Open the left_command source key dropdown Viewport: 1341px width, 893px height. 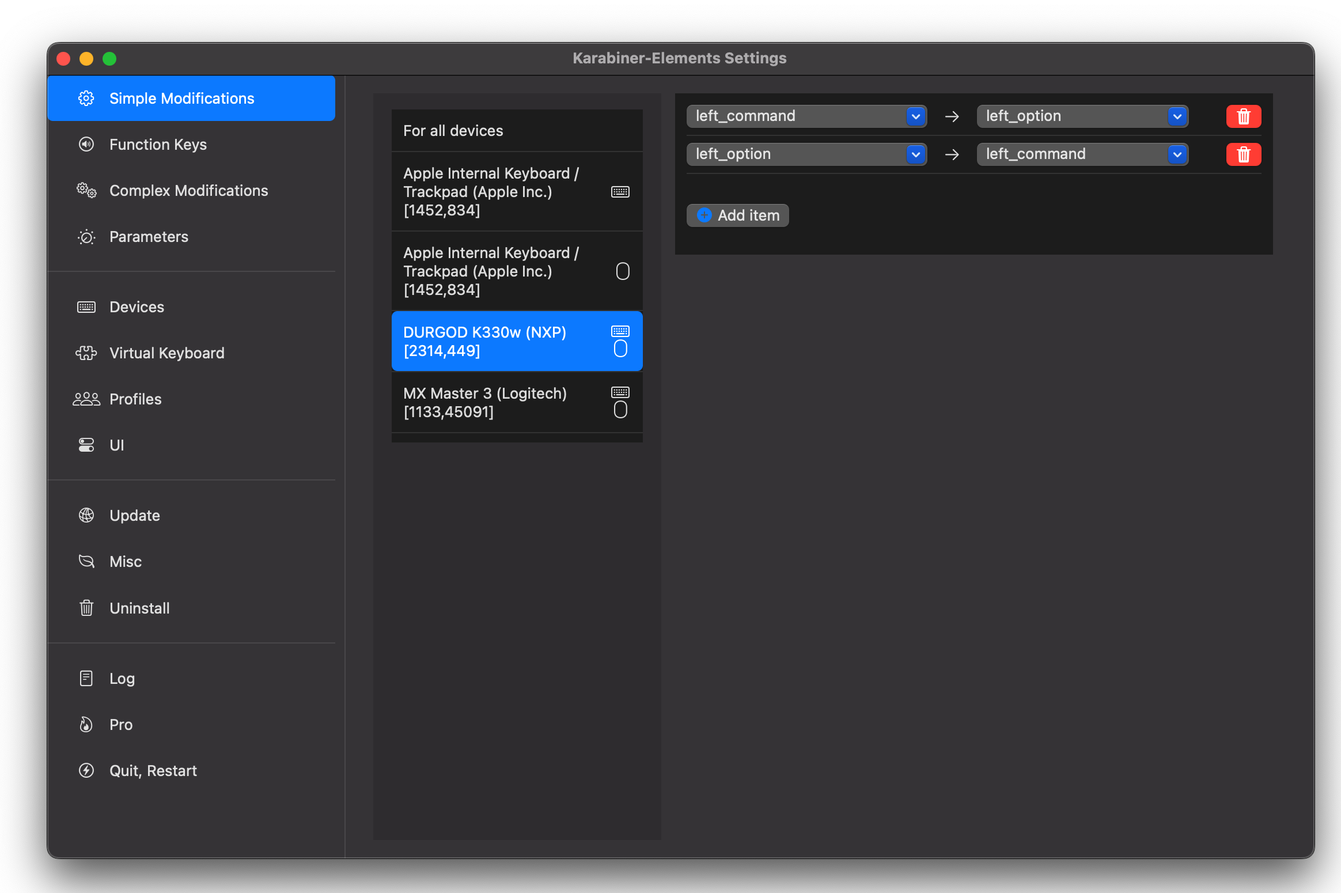click(x=806, y=116)
